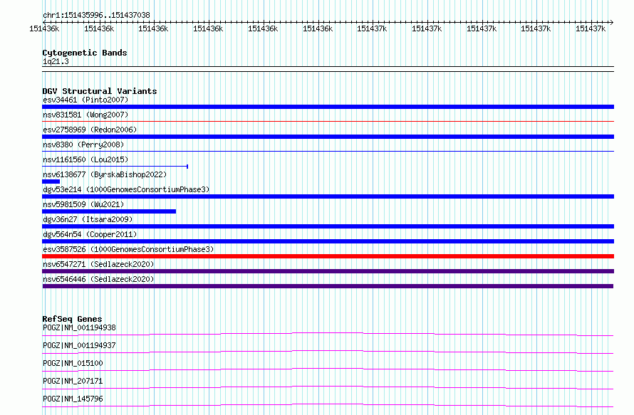
Task: Open the dgv53e214 (1000GenomesConsortiumPhase3) label
Action: 126,189
